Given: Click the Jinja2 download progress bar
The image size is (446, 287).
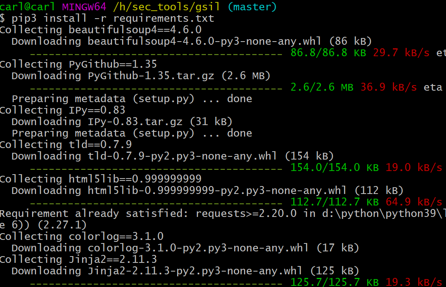Looking at the screenshot, I should 156,284.
